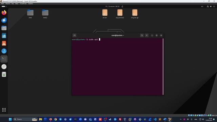The width and height of the screenshot is (217, 122).
Task: Open the Help icon in the dock
Action: 4,51
